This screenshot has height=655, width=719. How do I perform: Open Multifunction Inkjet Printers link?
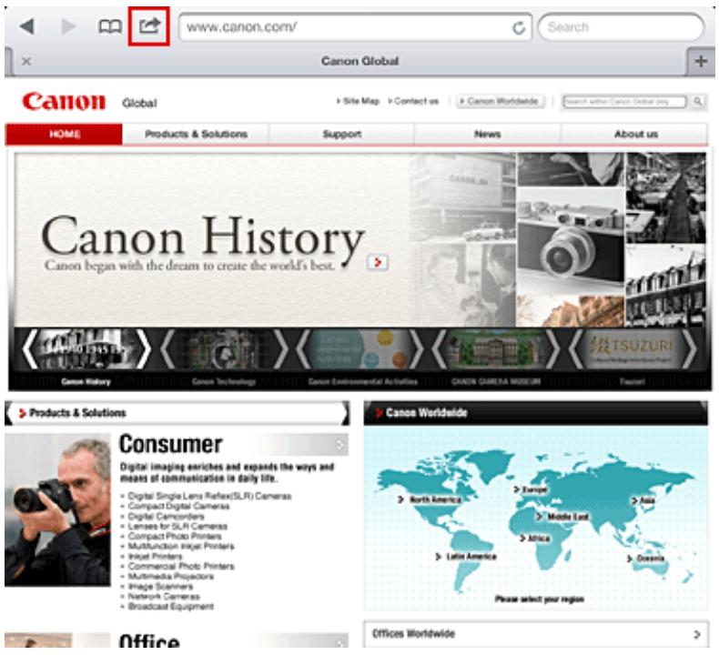click(x=181, y=547)
